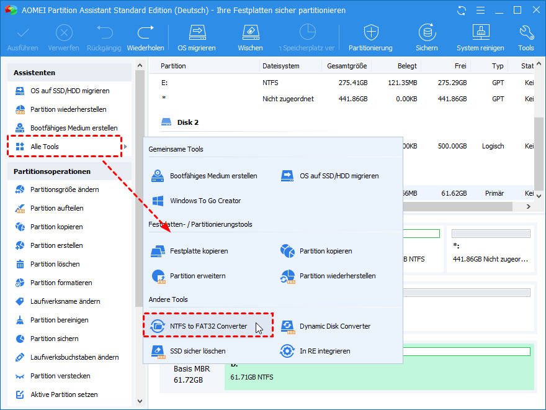Open System reinigen in toolbar

480,39
